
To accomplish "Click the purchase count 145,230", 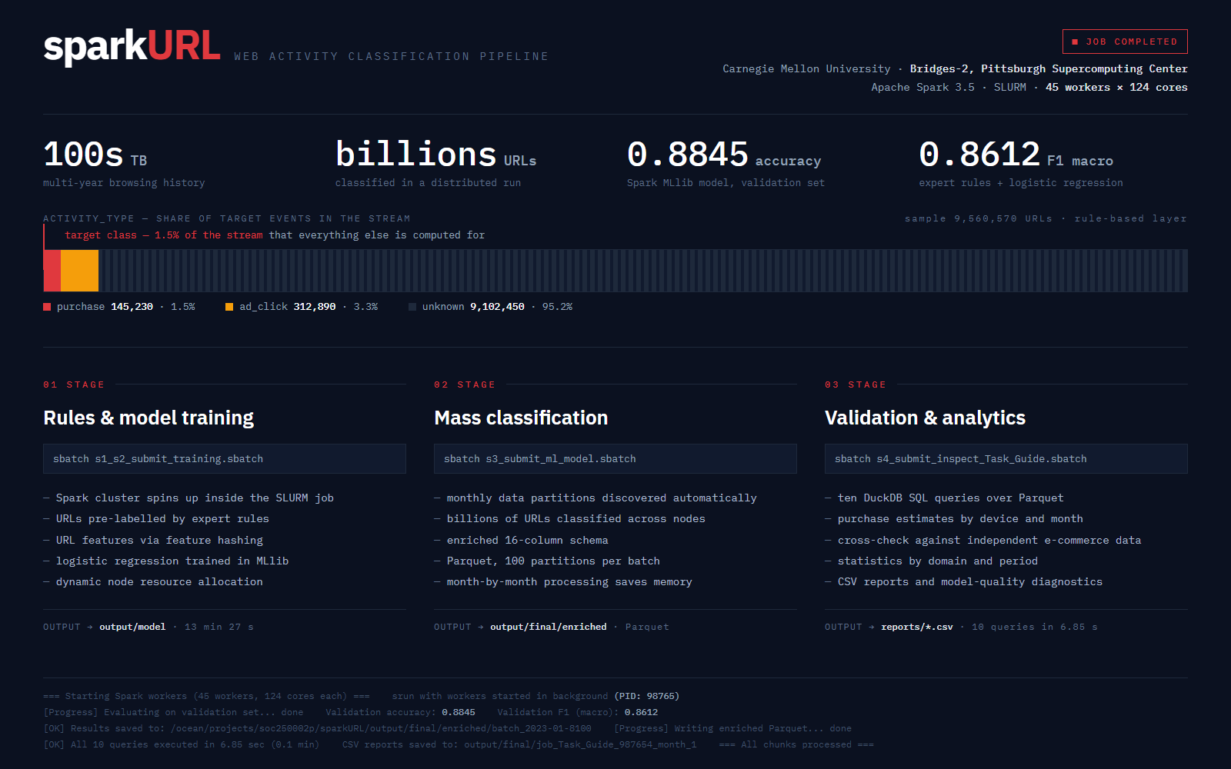I will 132,307.
